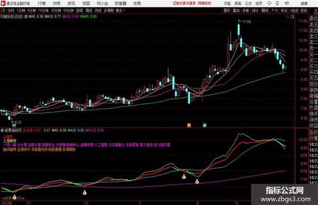Select the 日线 daily period tab
Image resolution: width=318 pixels, height=205 pixels.
click(79, 10)
